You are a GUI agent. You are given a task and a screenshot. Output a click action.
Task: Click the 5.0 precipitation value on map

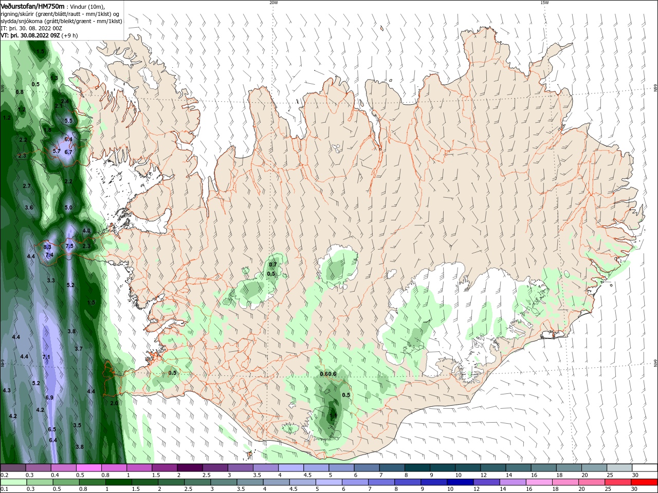pos(68,207)
